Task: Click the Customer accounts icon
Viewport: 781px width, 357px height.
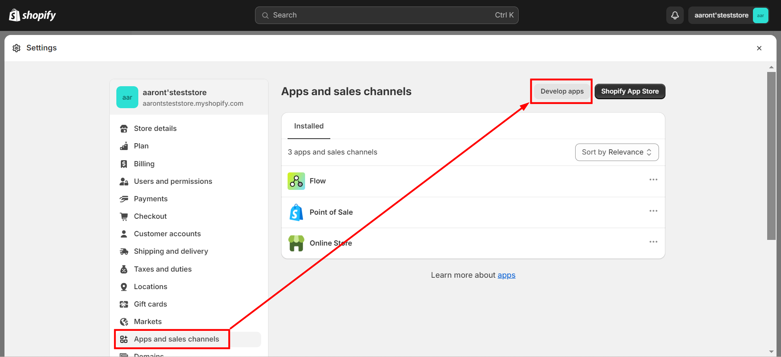Action: point(124,234)
